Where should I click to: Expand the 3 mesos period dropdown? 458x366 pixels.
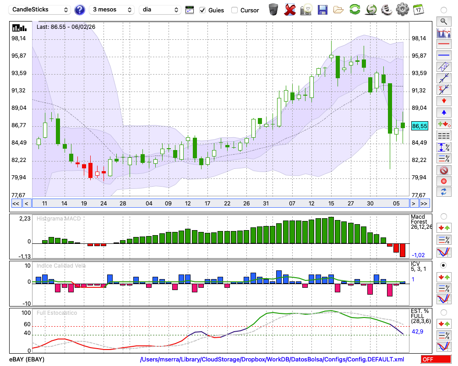point(111,10)
